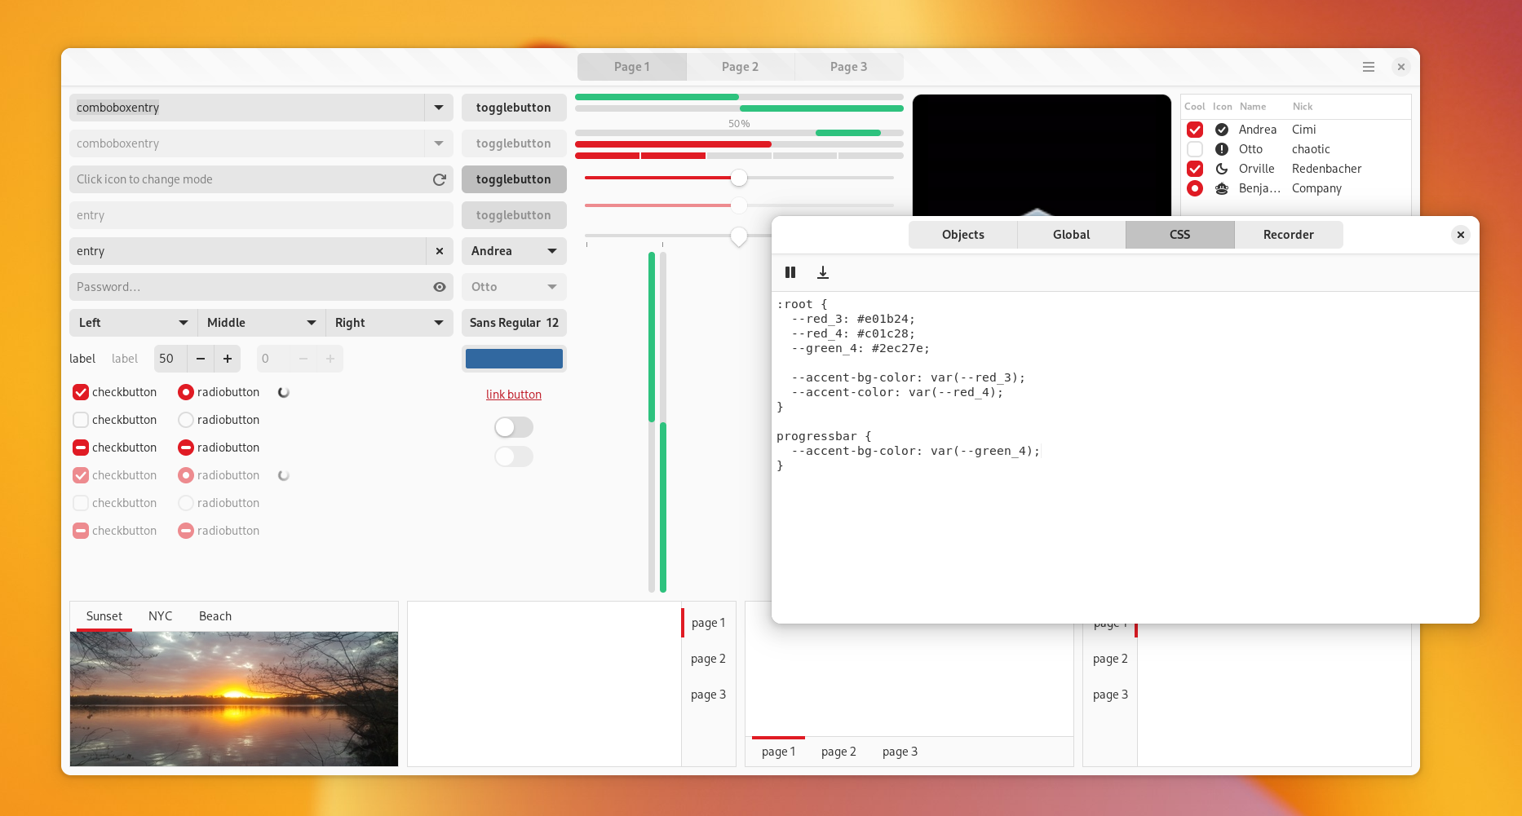
Task: Select page 3 in bottom-tab notebook
Action: point(900,752)
